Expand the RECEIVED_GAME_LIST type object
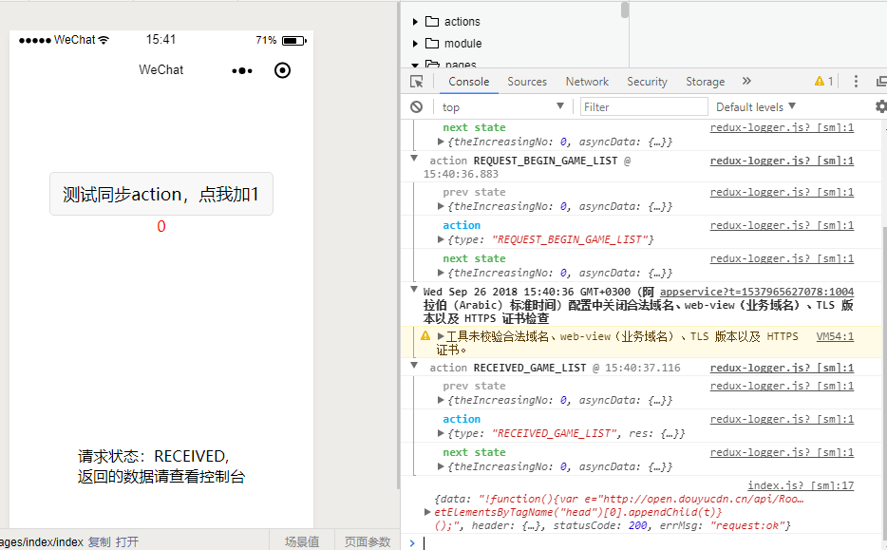The width and height of the screenshot is (887, 550). click(x=441, y=433)
